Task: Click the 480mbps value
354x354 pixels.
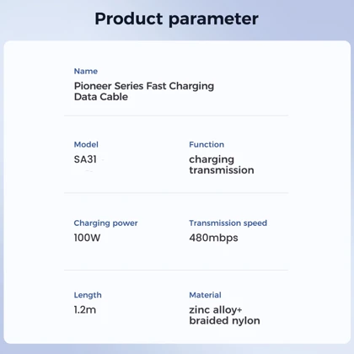Action: pyautogui.click(x=213, y=238)
